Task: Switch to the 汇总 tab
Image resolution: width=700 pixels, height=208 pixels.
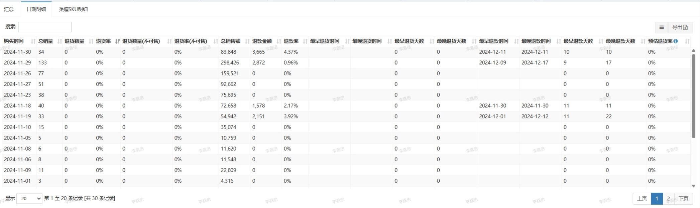Action: click(9, 9)
